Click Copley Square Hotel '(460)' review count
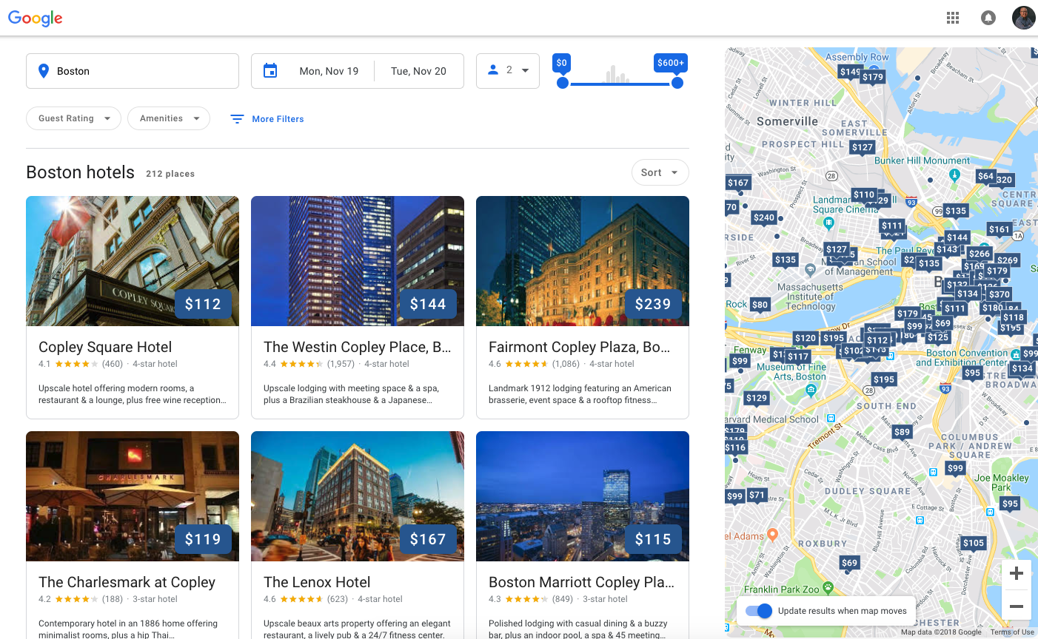 [x=113, y=364]
